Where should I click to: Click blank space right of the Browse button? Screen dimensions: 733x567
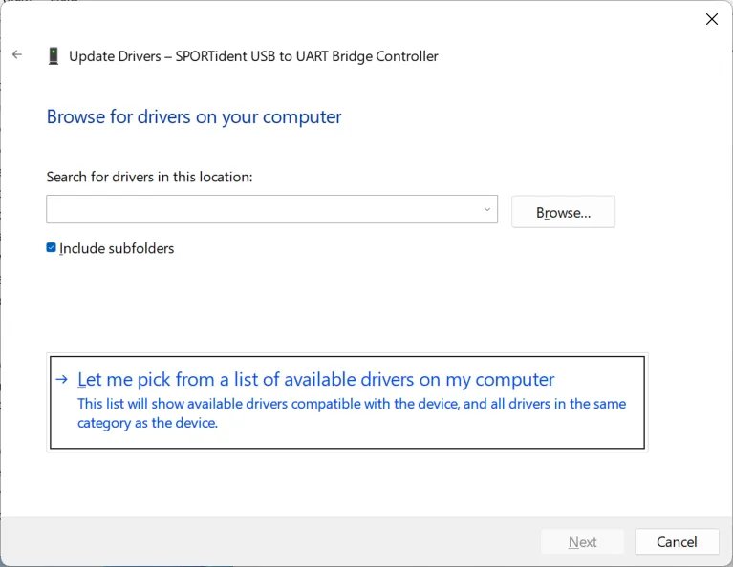coord(669,212)
